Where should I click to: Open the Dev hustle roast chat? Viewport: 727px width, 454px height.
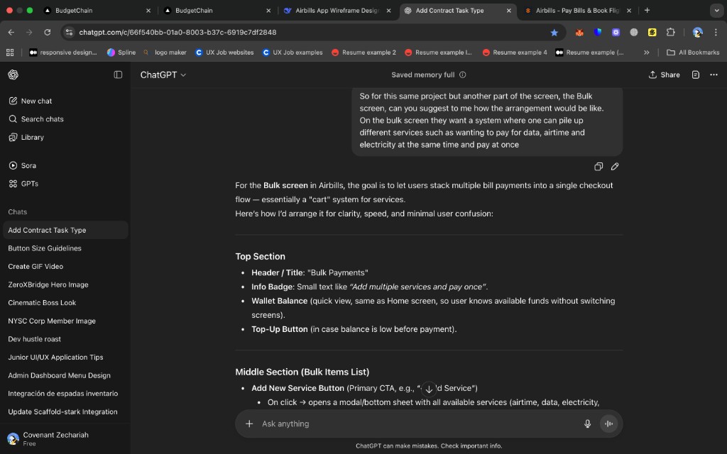point(65,339)
